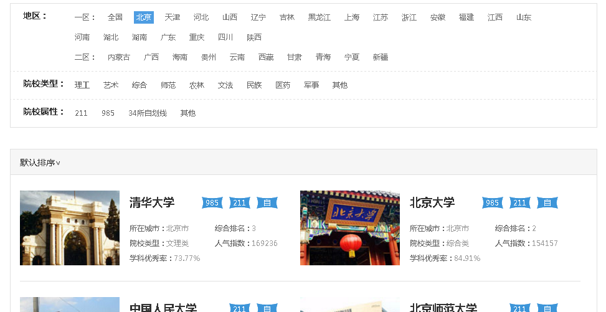Choose school type 农林
The width and height of the screenshot is (606, 312).
coord(196,85)
